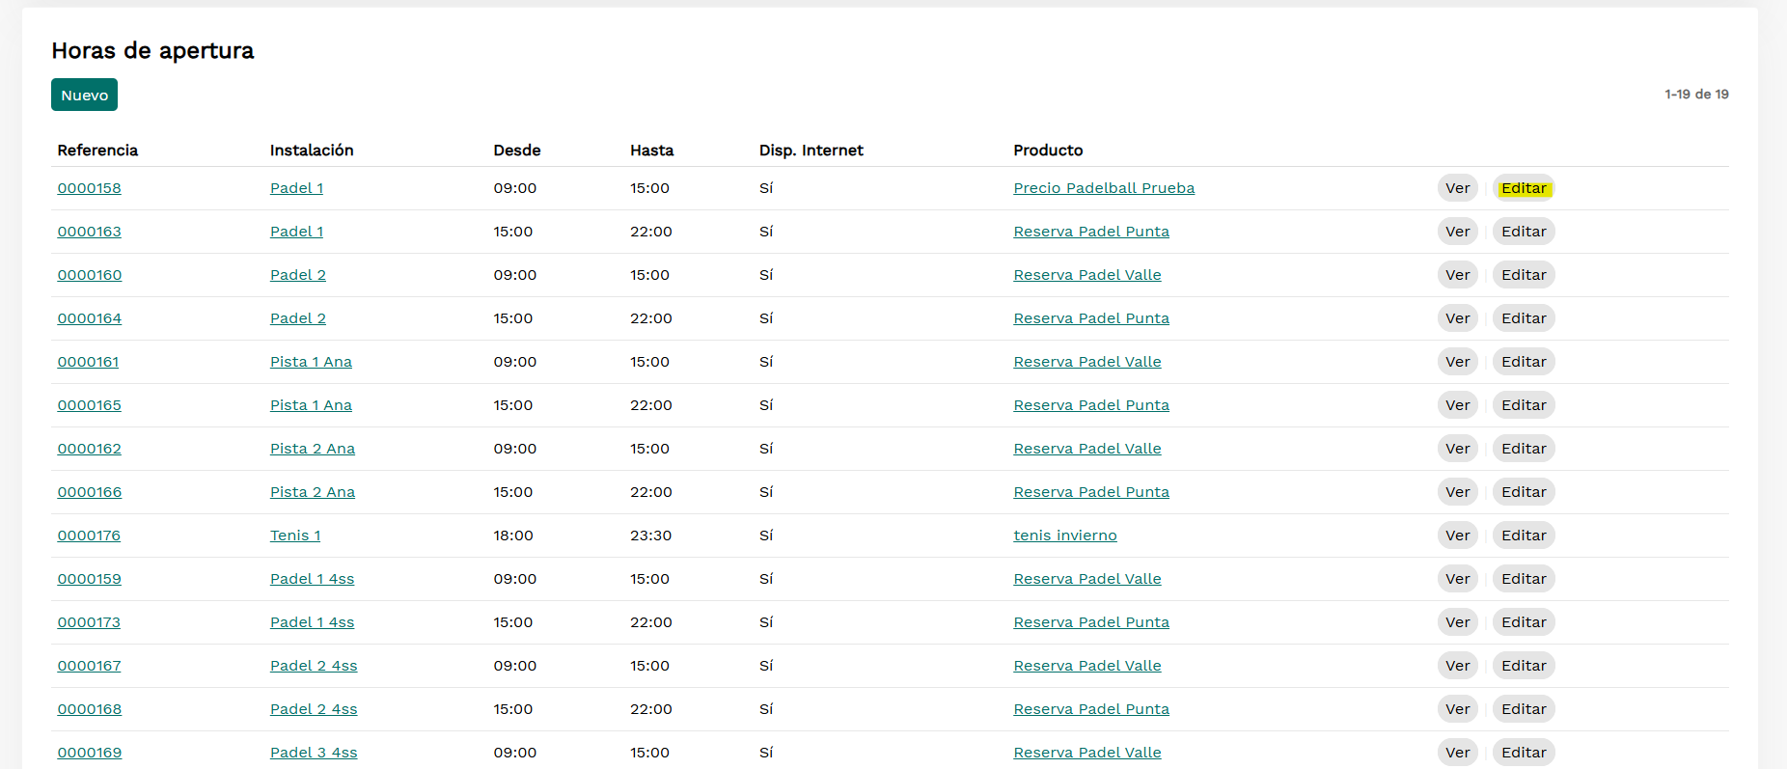Open Padel 2 installation in row 0000164
The image size is (1787, 769).
click(297, 318)
